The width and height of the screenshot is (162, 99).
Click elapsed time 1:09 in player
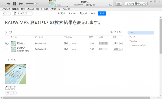pyautogui.click(x=59, y=5)
